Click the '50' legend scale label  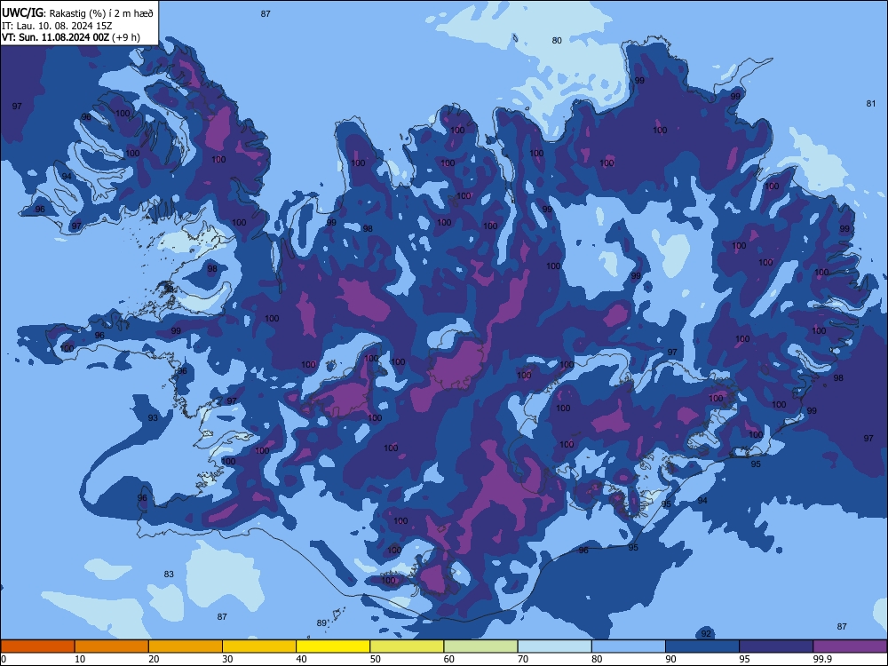[376, 659]
